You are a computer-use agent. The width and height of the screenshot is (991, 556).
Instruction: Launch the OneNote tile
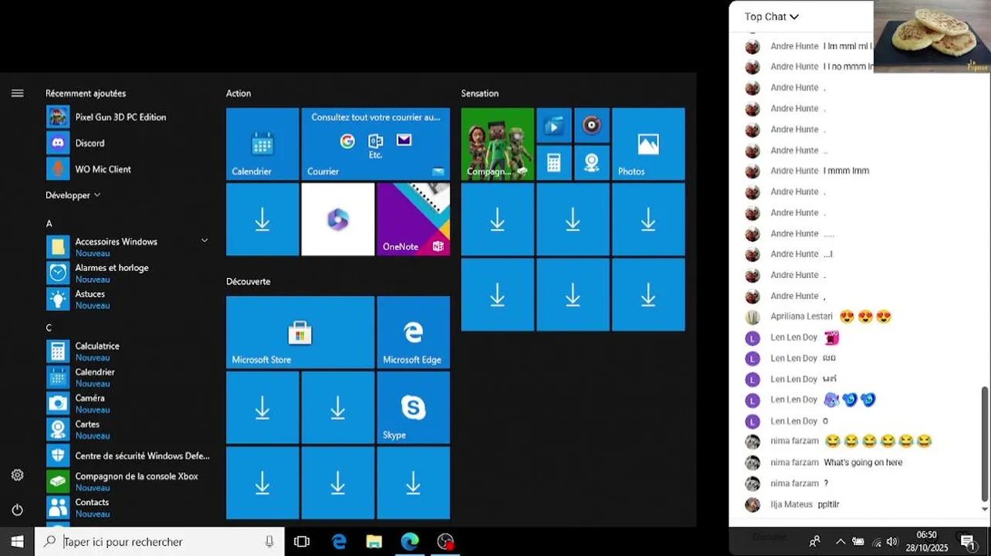[413, 219]
